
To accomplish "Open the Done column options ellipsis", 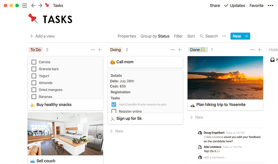I will (x=253, y=50).
